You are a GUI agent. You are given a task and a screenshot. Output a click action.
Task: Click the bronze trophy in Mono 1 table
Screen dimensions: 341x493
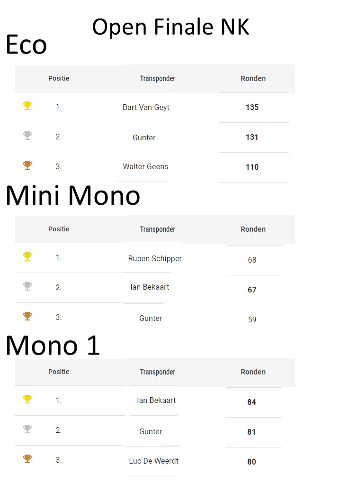point(27,459)
